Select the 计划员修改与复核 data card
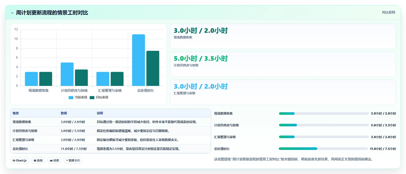Screen dimensions: 406x174 point(283,64)
